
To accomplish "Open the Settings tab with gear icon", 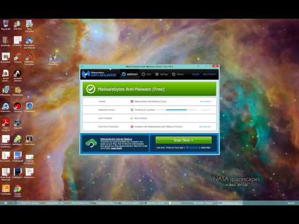I will 161,74.
